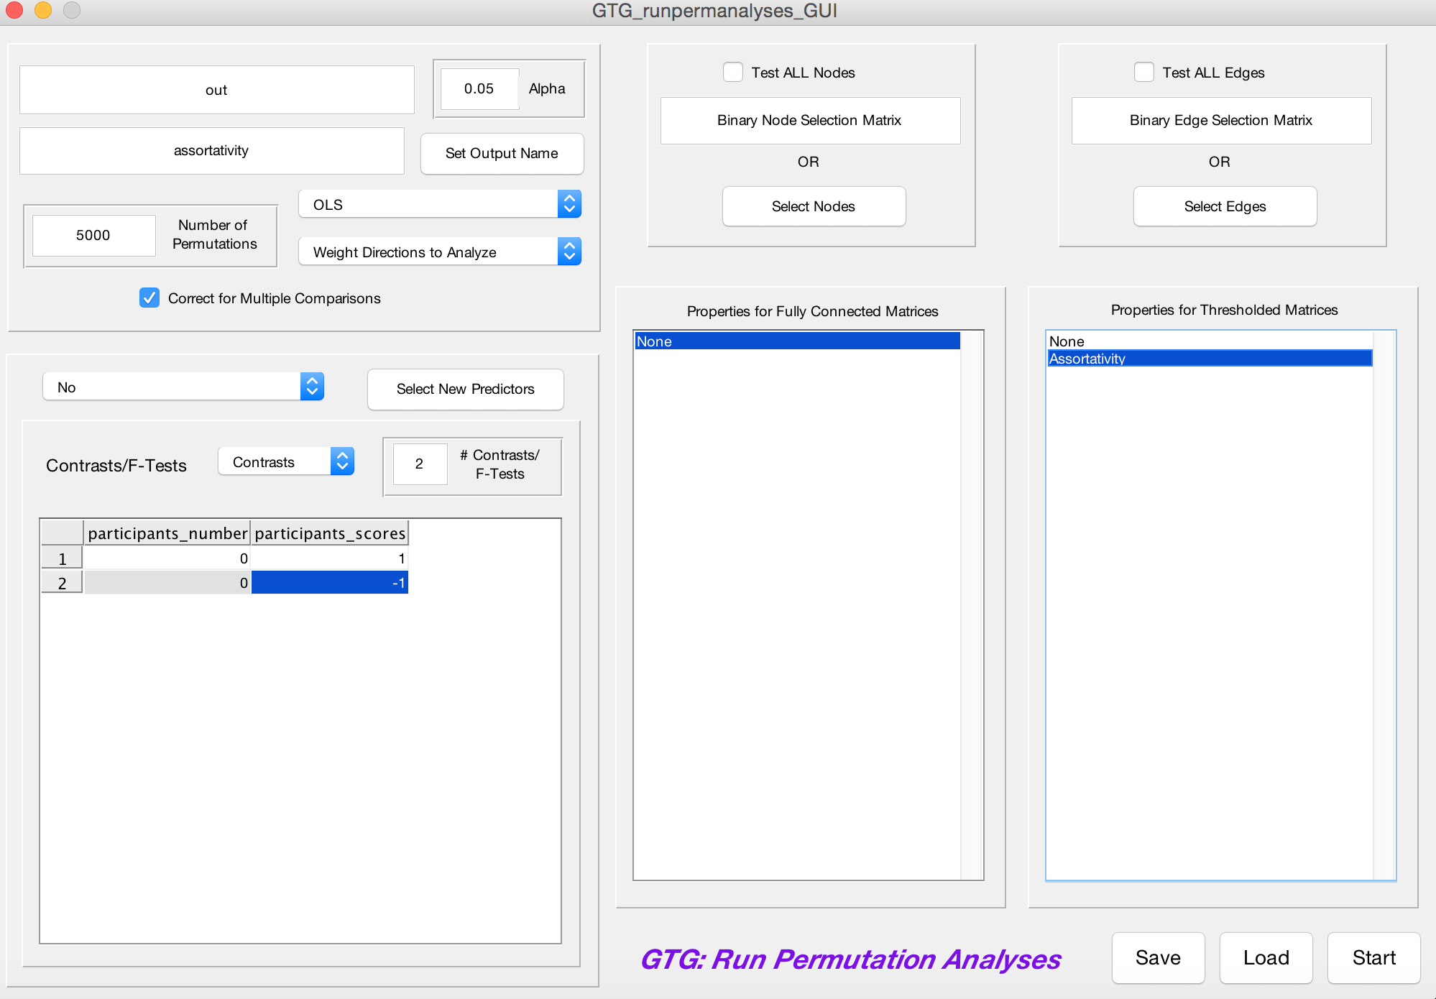Image resolution: width=1436 pixels, height=999 pixels.
Task: Open the No option dropdown
Action: coord(183,387)
